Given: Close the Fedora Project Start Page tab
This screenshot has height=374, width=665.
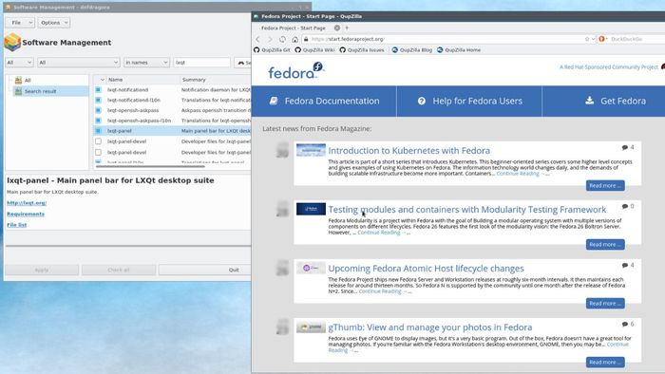Looking at the screenshot, I should [336, 28].
